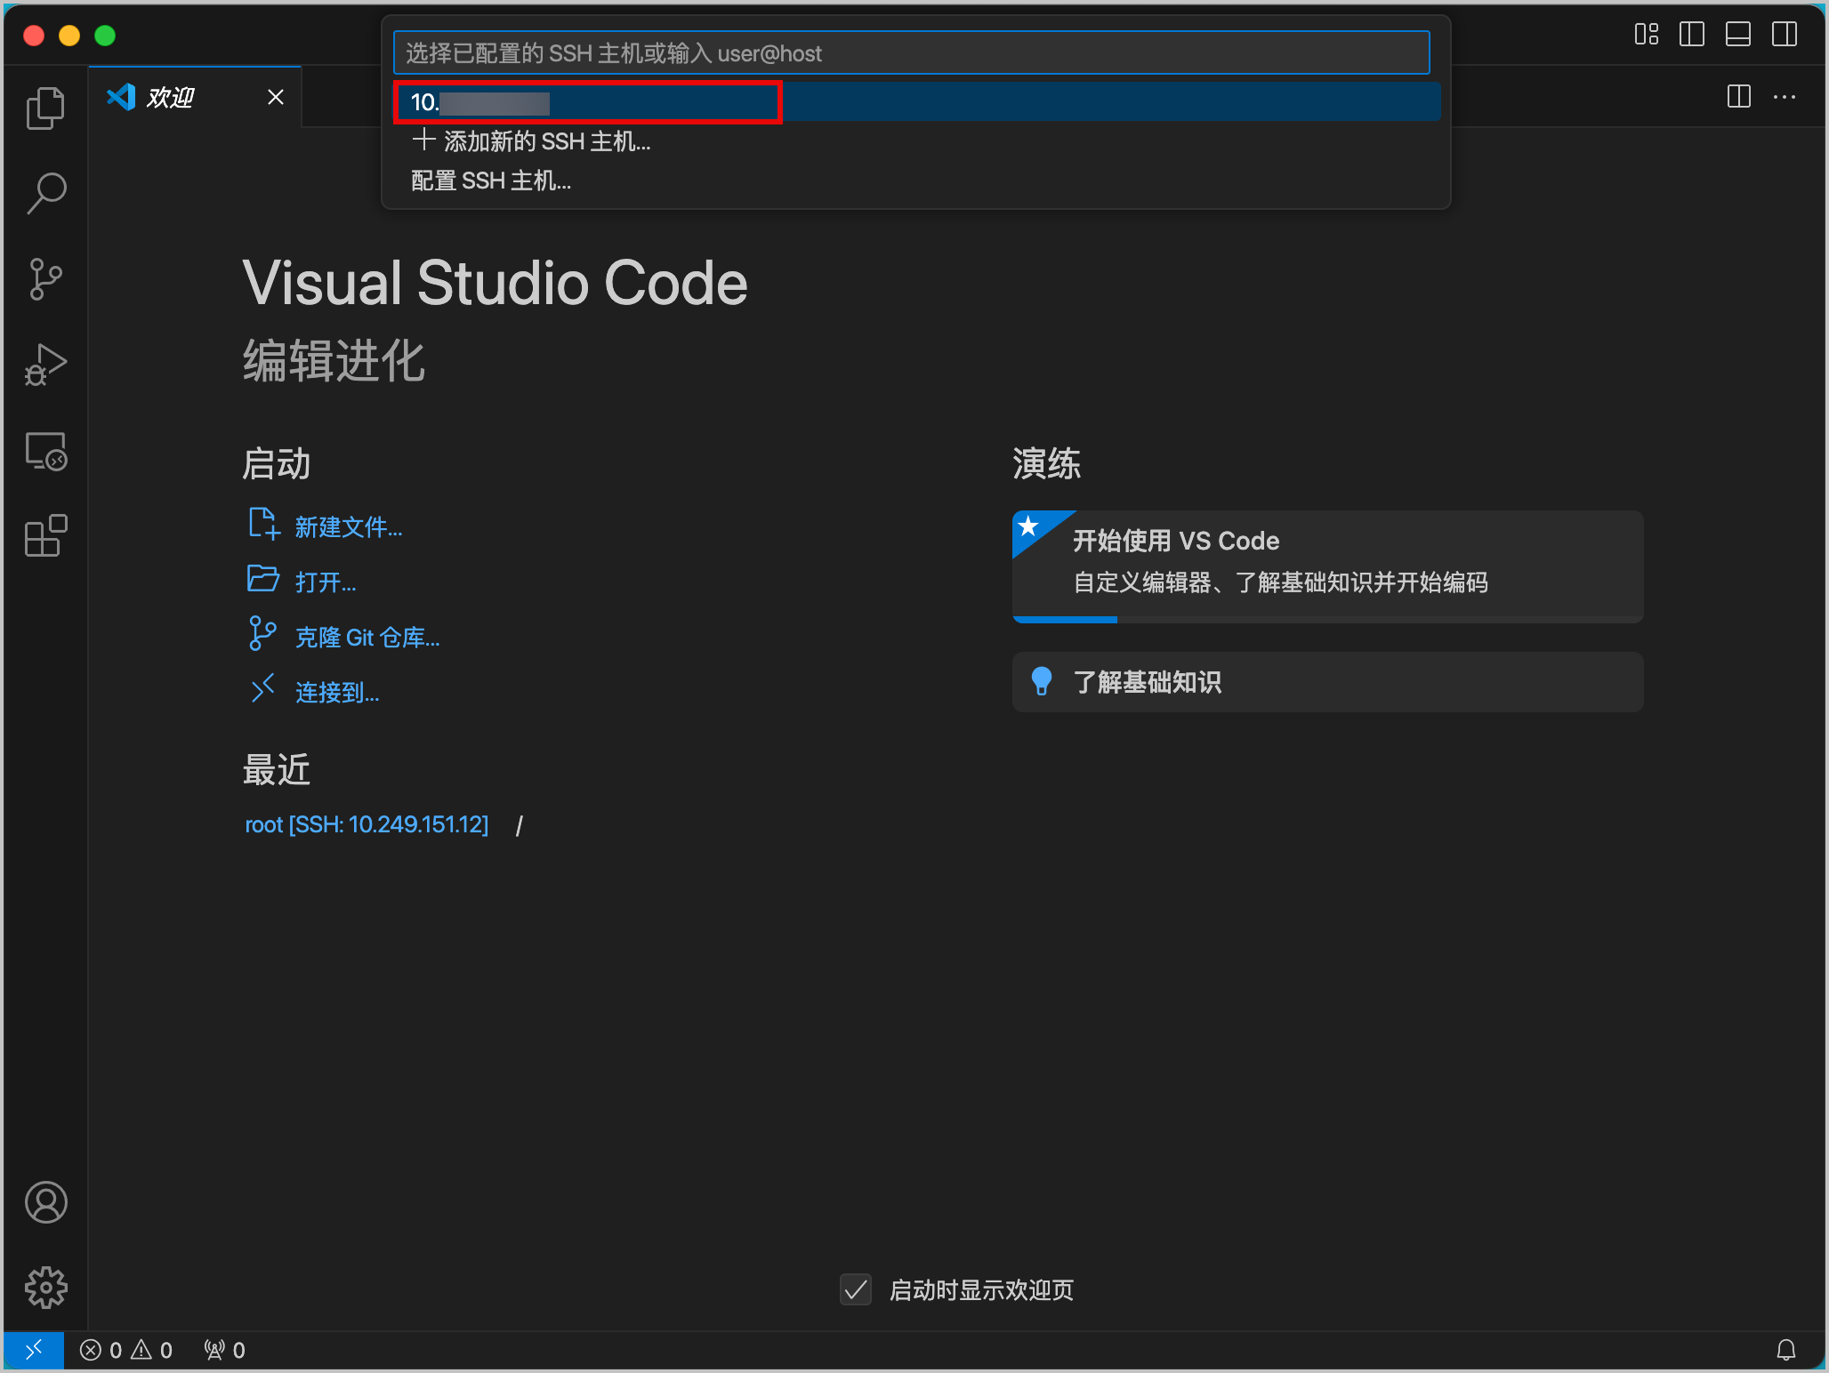Open the Manage gear menu
The image size is (1829, 1373).
click(45, 1288)
